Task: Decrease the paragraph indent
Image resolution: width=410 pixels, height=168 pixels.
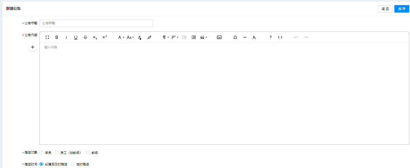Action: pyautogui.click(x=184, y=37)
